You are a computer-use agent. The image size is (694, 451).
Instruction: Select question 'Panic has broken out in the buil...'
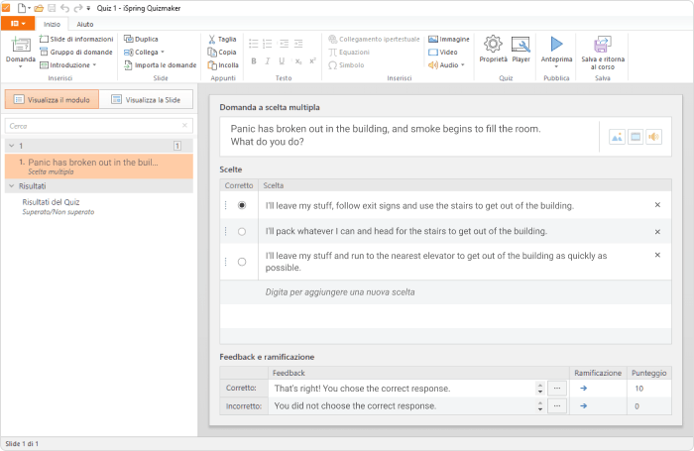[x=99, y=167]
